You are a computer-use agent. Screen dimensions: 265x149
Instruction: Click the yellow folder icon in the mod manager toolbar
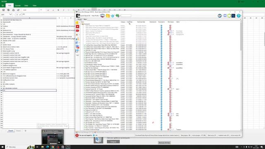point(108,16)
